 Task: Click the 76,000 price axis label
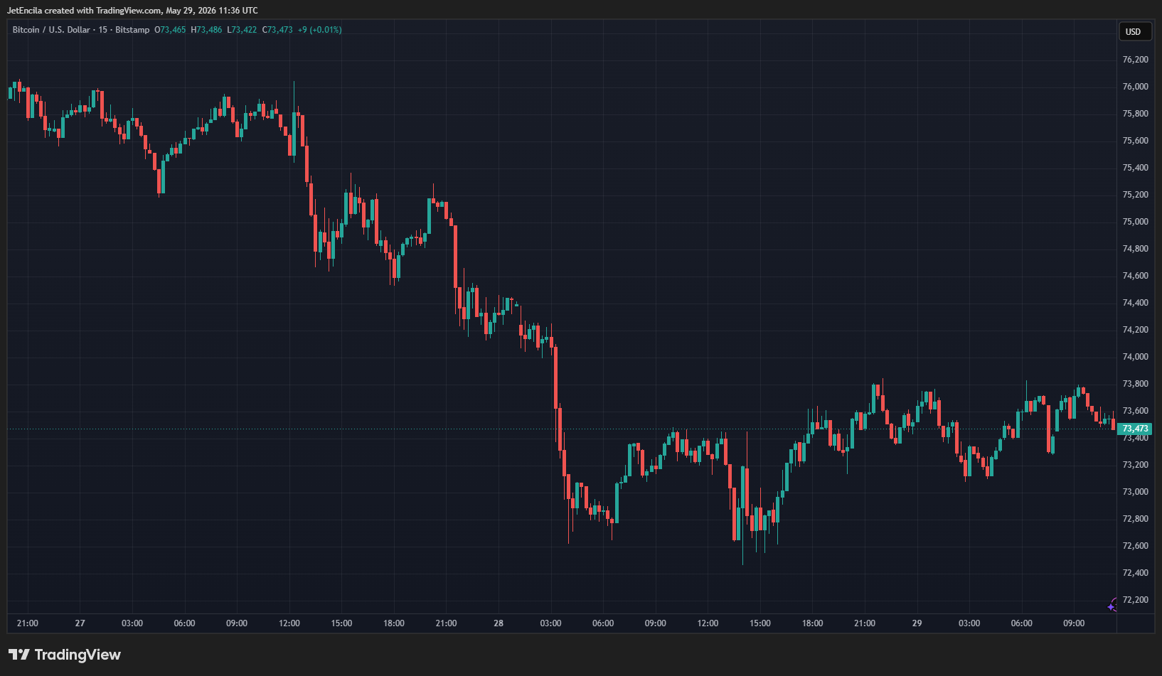(1135, 87)
